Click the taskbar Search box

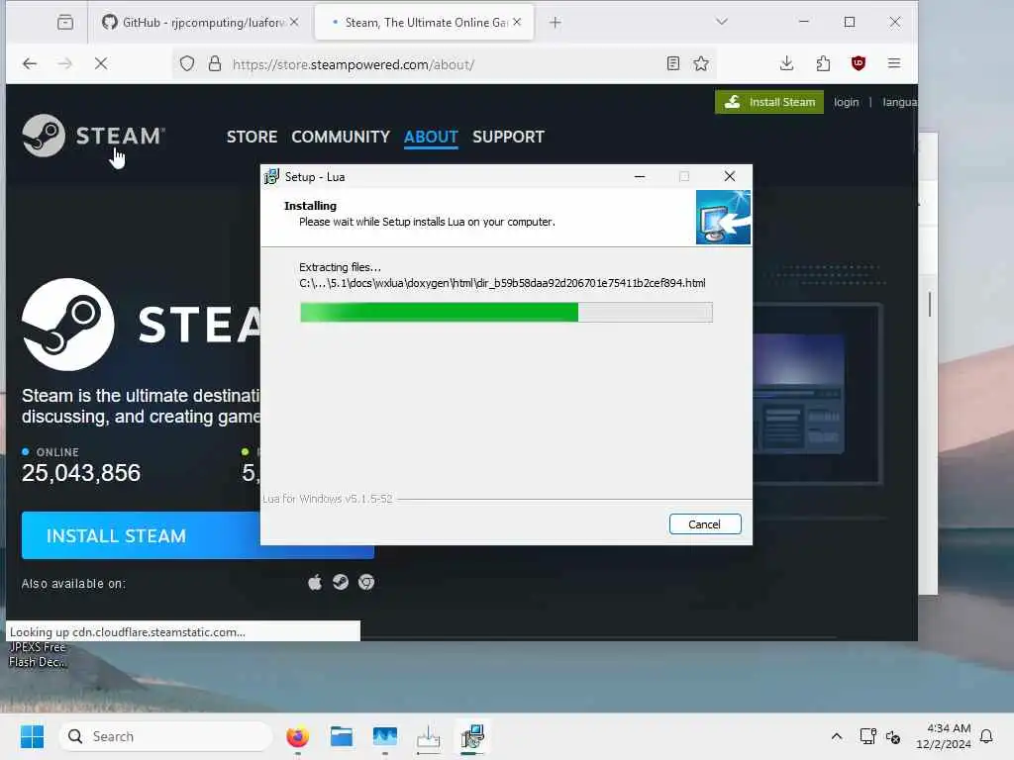[x=165, y=736]
